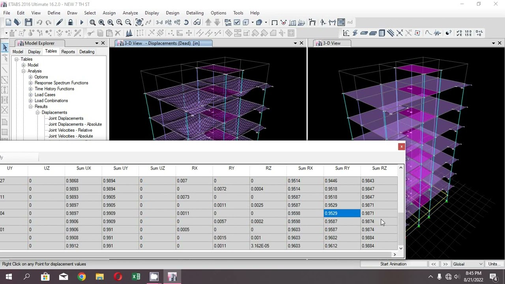
Task: Collapse the Analysis tree node
Action: [24, 71]
